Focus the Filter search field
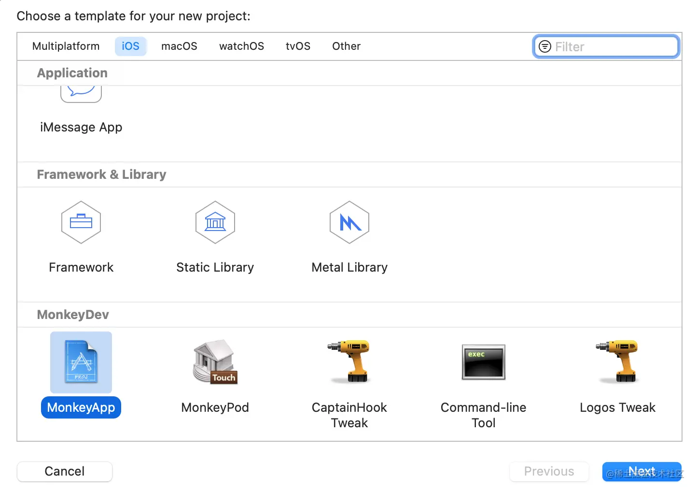This screenshot has height=492, width=697. [606, 46]
